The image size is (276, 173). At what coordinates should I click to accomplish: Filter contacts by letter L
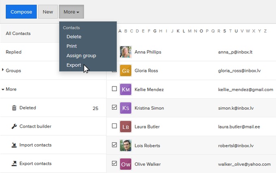coord(184,31)
